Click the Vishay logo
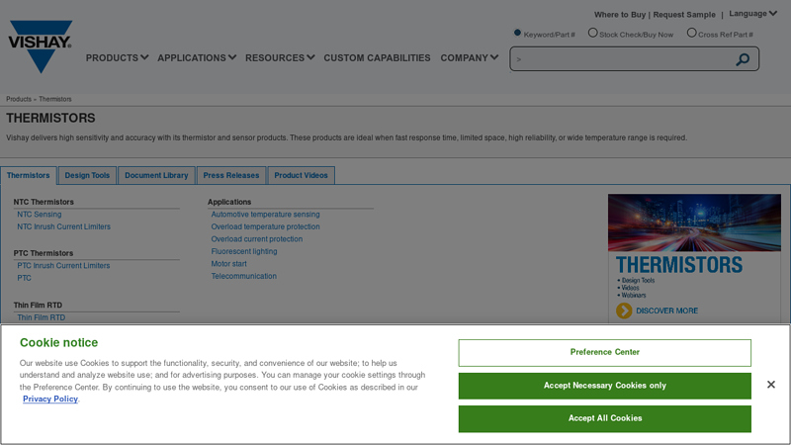Screen dimensions: 791x445 [40, 46]
